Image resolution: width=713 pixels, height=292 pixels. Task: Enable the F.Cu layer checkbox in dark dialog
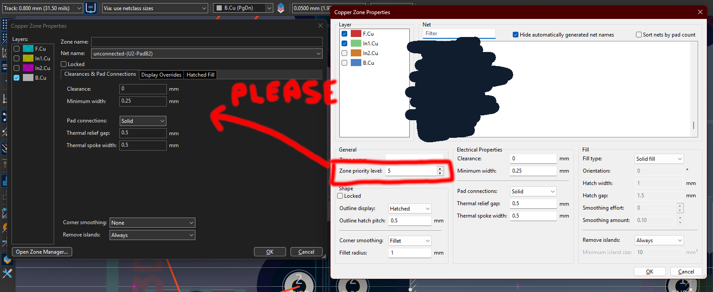[x=17, y=48]
